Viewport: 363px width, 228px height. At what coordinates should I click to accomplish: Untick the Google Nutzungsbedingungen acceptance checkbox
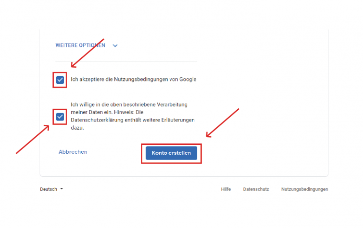[60, 80]
